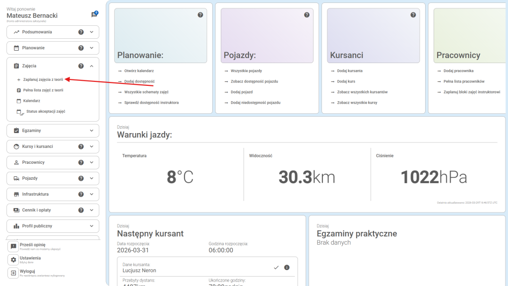Click the help icon on Pojazdy card
This screenshot has width=508, height=286.
click(307, 15)
